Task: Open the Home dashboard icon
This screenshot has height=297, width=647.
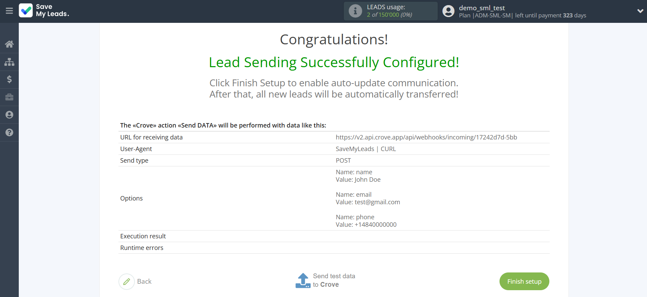Action: 9,44
